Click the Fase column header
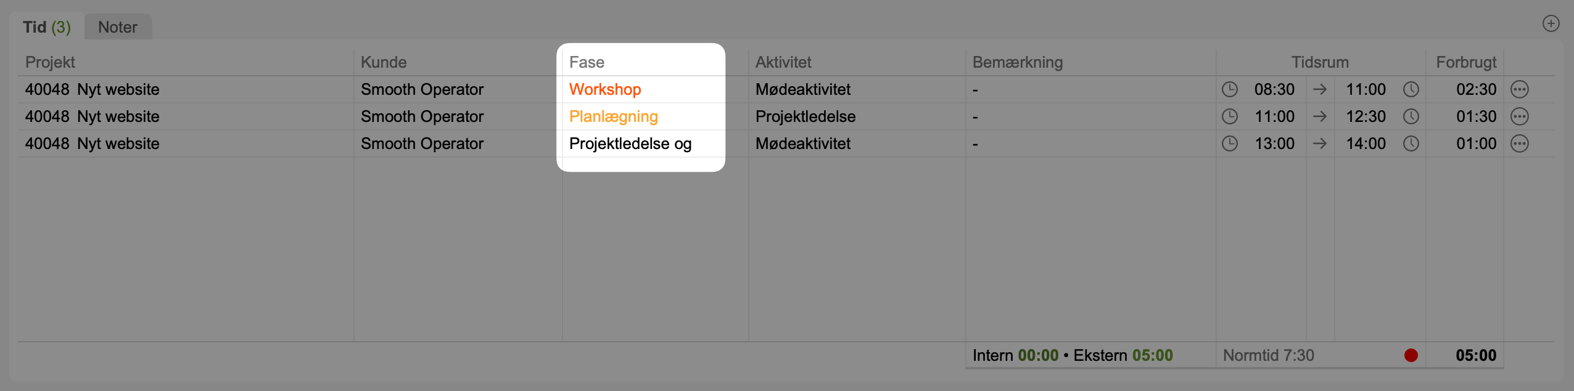The width and height of the screenshot is (1574, 391). coord(587,63)
